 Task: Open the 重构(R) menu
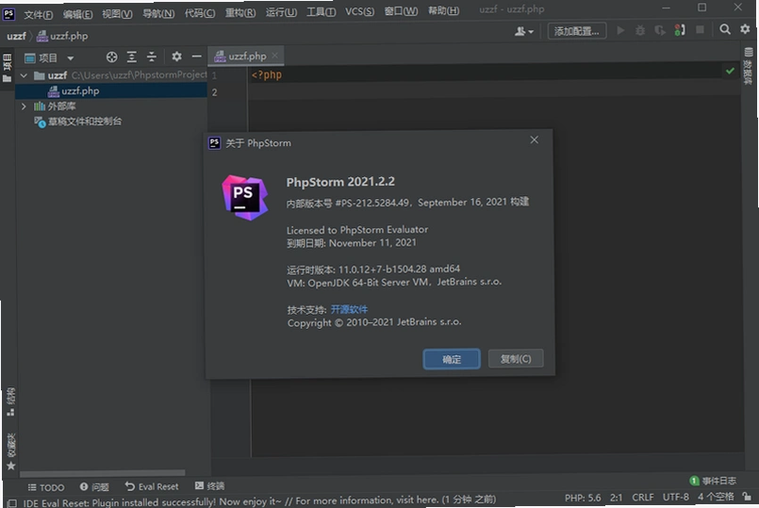coord(240,12)
